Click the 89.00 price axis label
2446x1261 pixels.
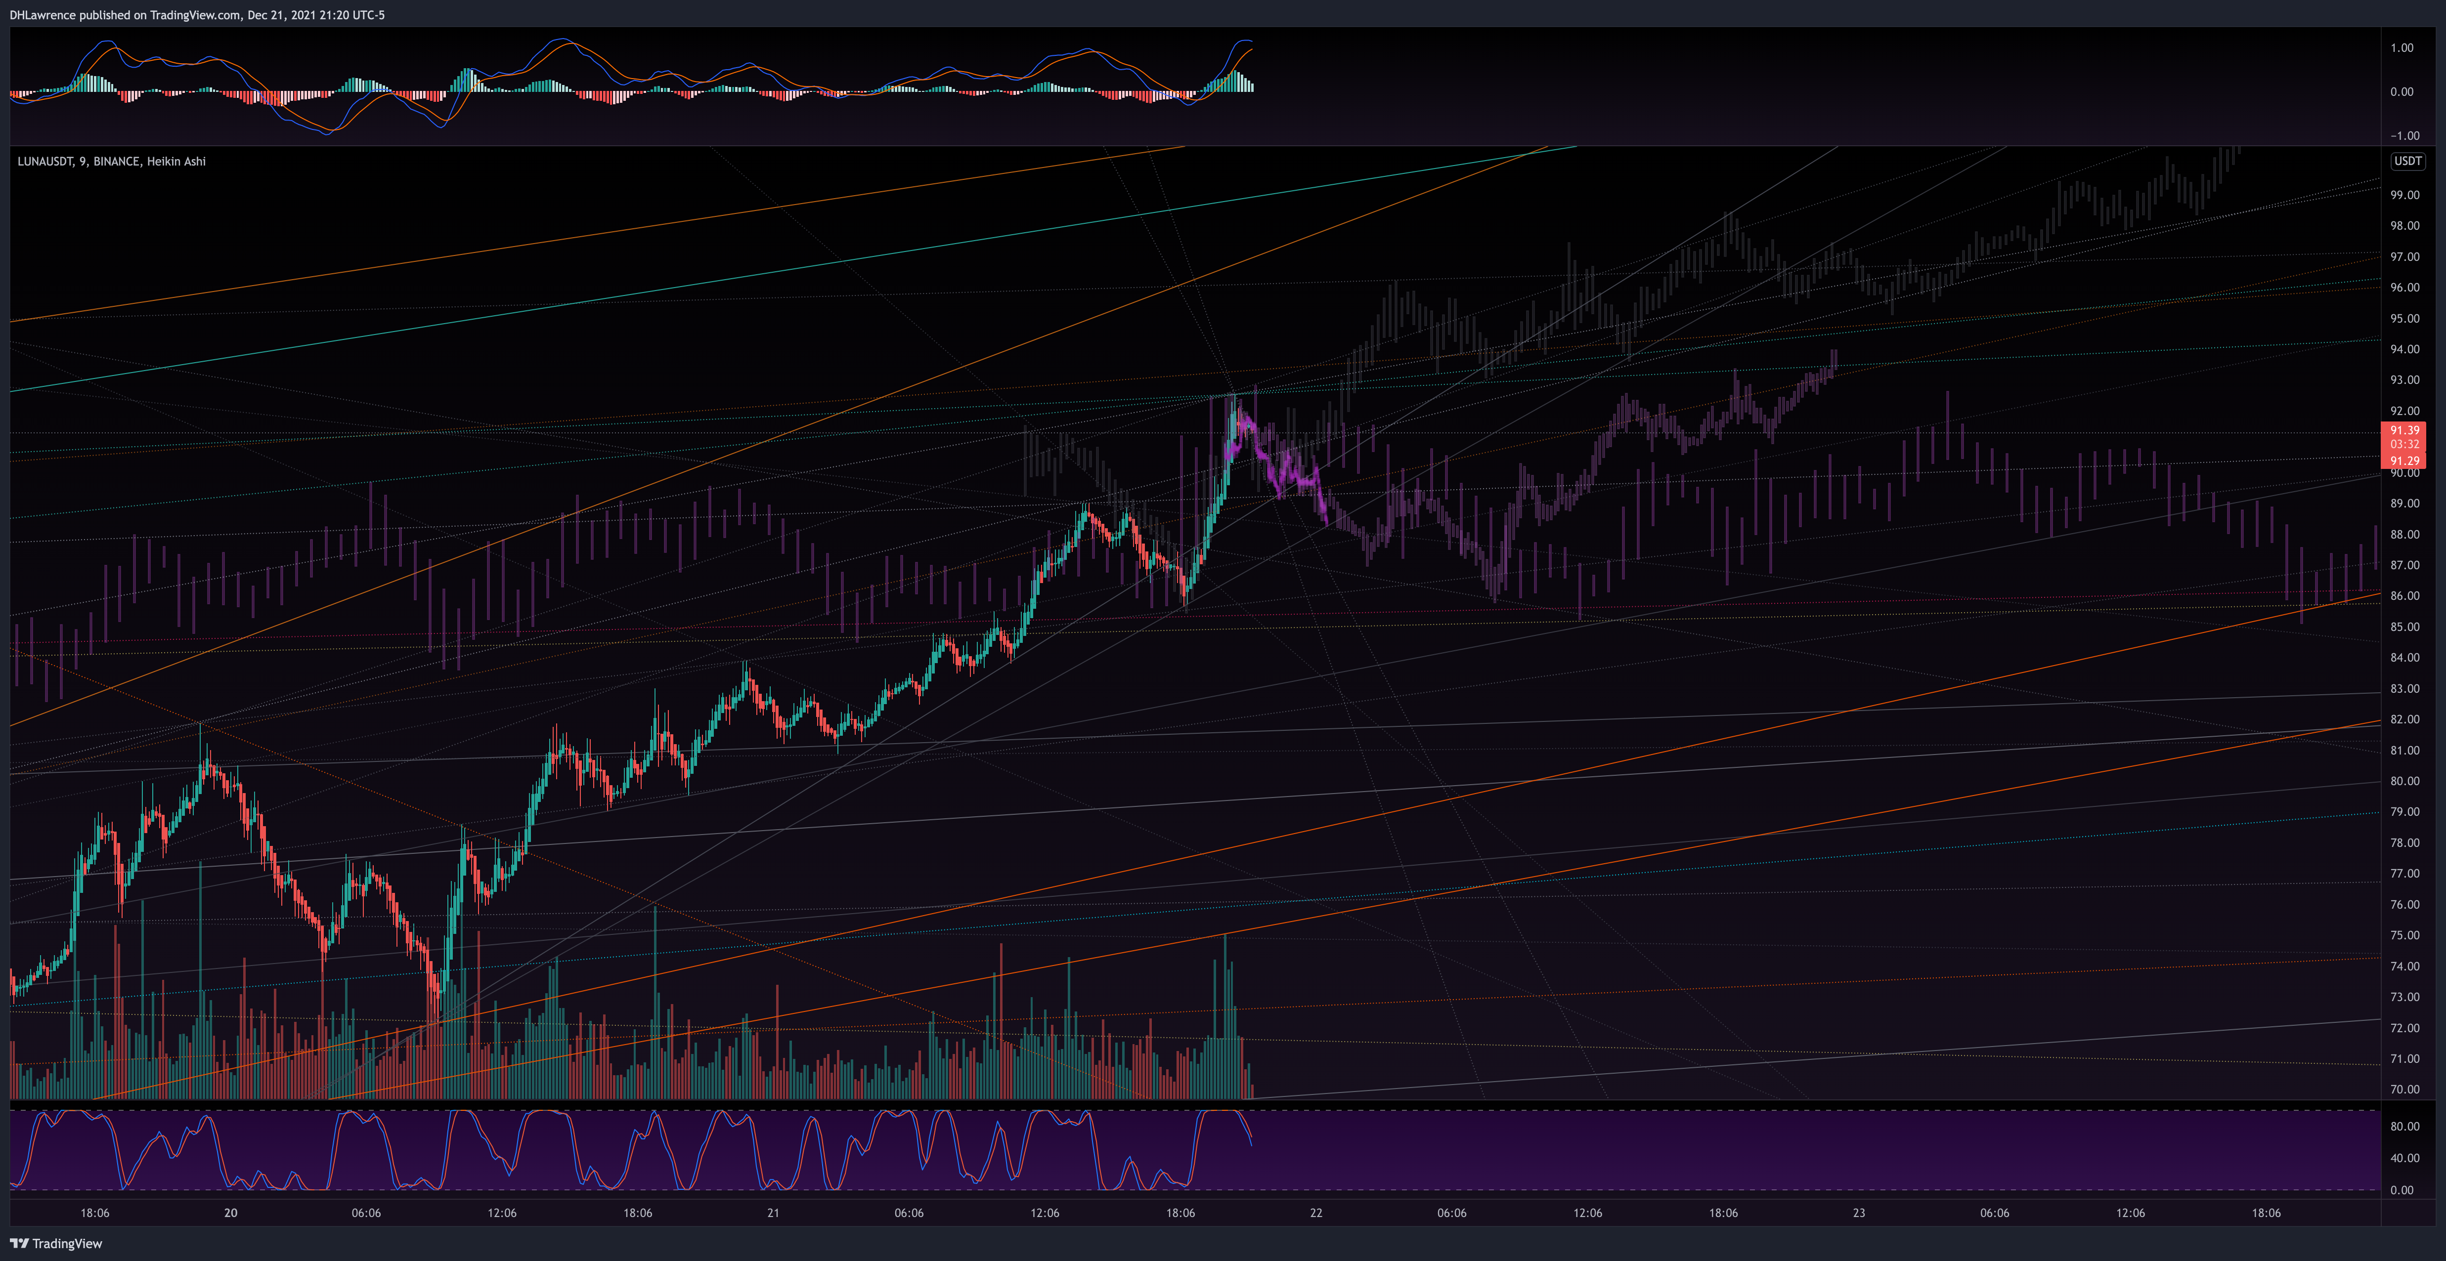2404,503
